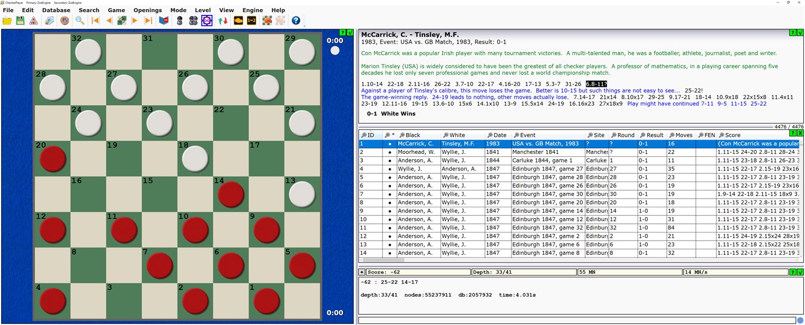The height and width of the screenshot is (325, 805).
Task: Click the move 31-26 in notation
Action: click(x=573, y=84)
